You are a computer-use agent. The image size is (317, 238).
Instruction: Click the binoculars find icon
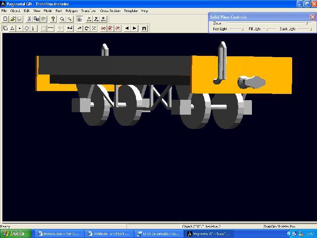click(144, 29)
